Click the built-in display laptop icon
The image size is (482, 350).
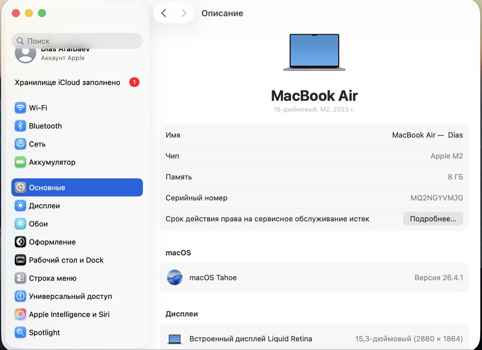[x=174, y=339]
